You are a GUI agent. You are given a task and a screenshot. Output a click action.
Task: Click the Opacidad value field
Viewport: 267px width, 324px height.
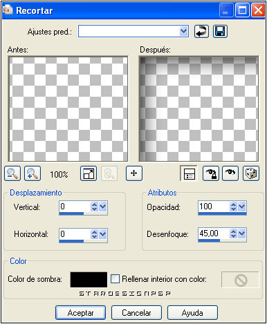(214, 207)
